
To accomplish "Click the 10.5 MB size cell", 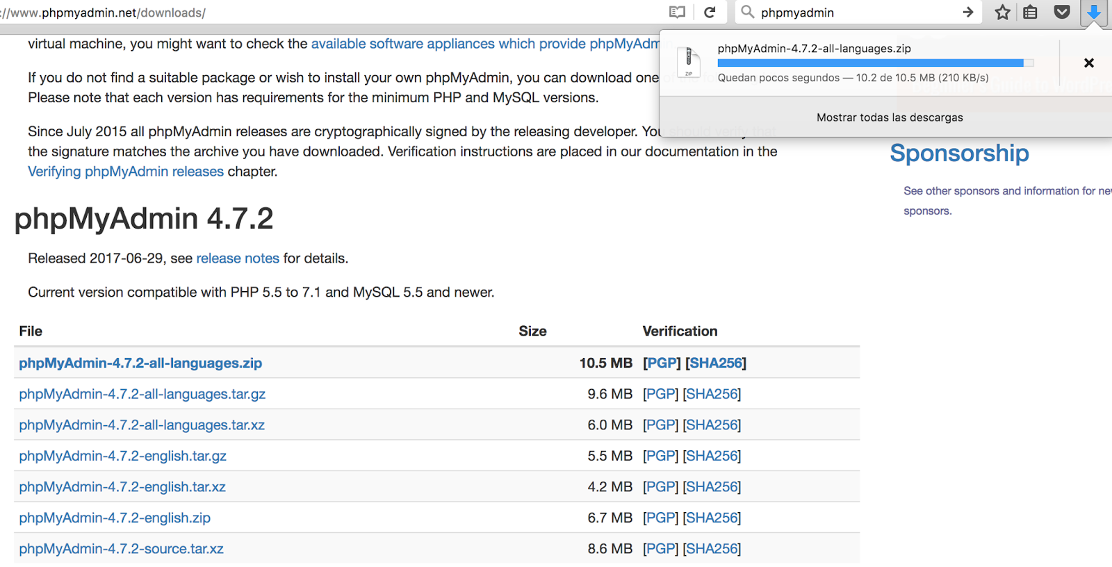I will pyautogui.click(x=606, y=363).
